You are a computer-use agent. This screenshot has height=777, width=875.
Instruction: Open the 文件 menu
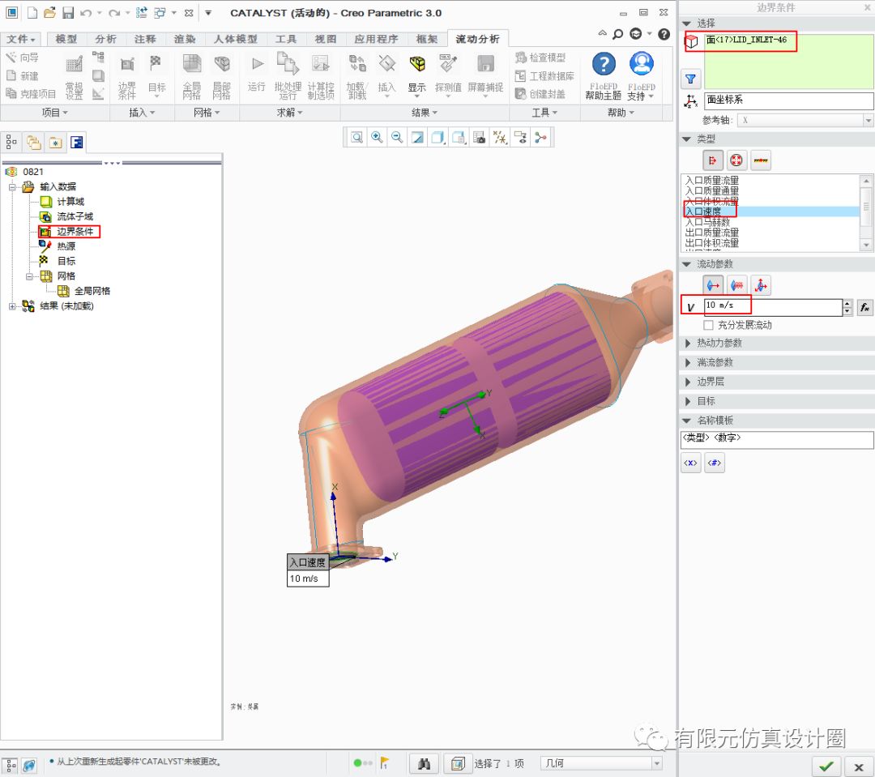point(21,39)
